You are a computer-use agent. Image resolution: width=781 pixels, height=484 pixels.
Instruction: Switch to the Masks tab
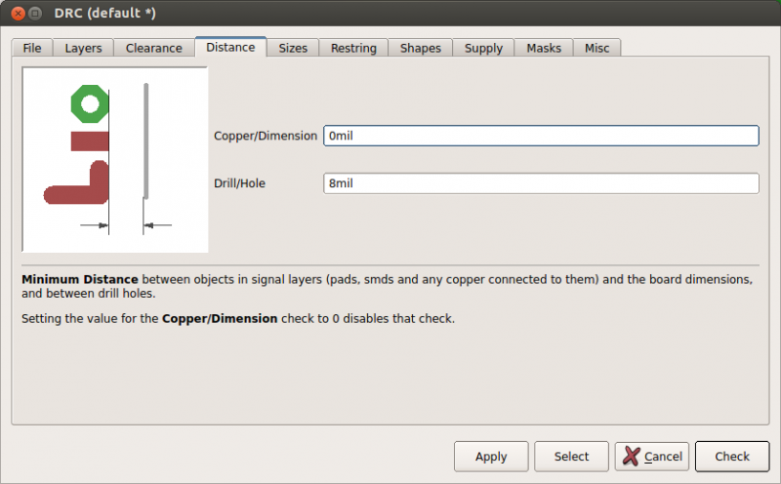(544, 48)
